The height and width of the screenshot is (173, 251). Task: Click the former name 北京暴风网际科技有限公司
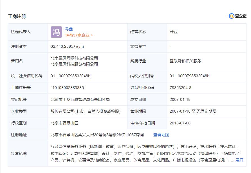tap(74, 58)
